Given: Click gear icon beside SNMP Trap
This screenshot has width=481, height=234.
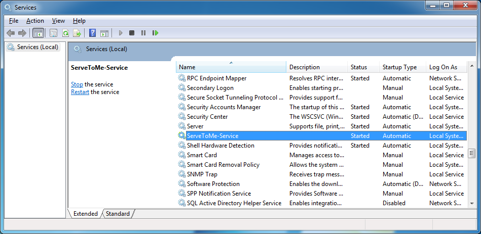Looking at the screenshot, I should pos(182,174).
